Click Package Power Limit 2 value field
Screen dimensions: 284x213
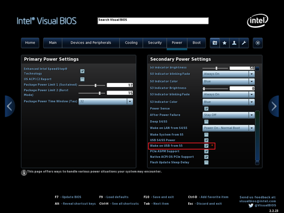[120, 93]
